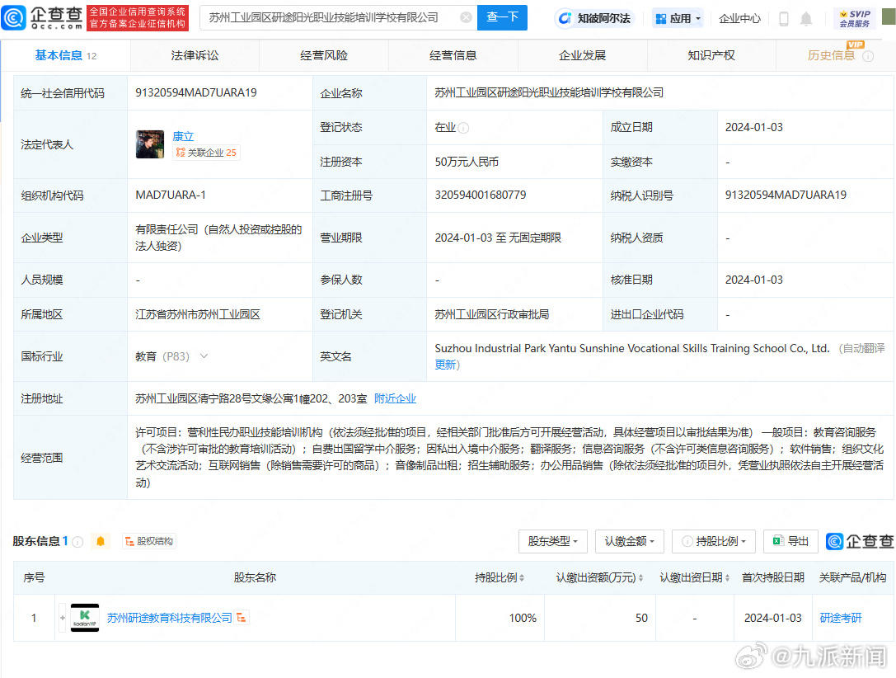Click info icon next to 在业 status
Screen dimensions: 896x678
463,128
